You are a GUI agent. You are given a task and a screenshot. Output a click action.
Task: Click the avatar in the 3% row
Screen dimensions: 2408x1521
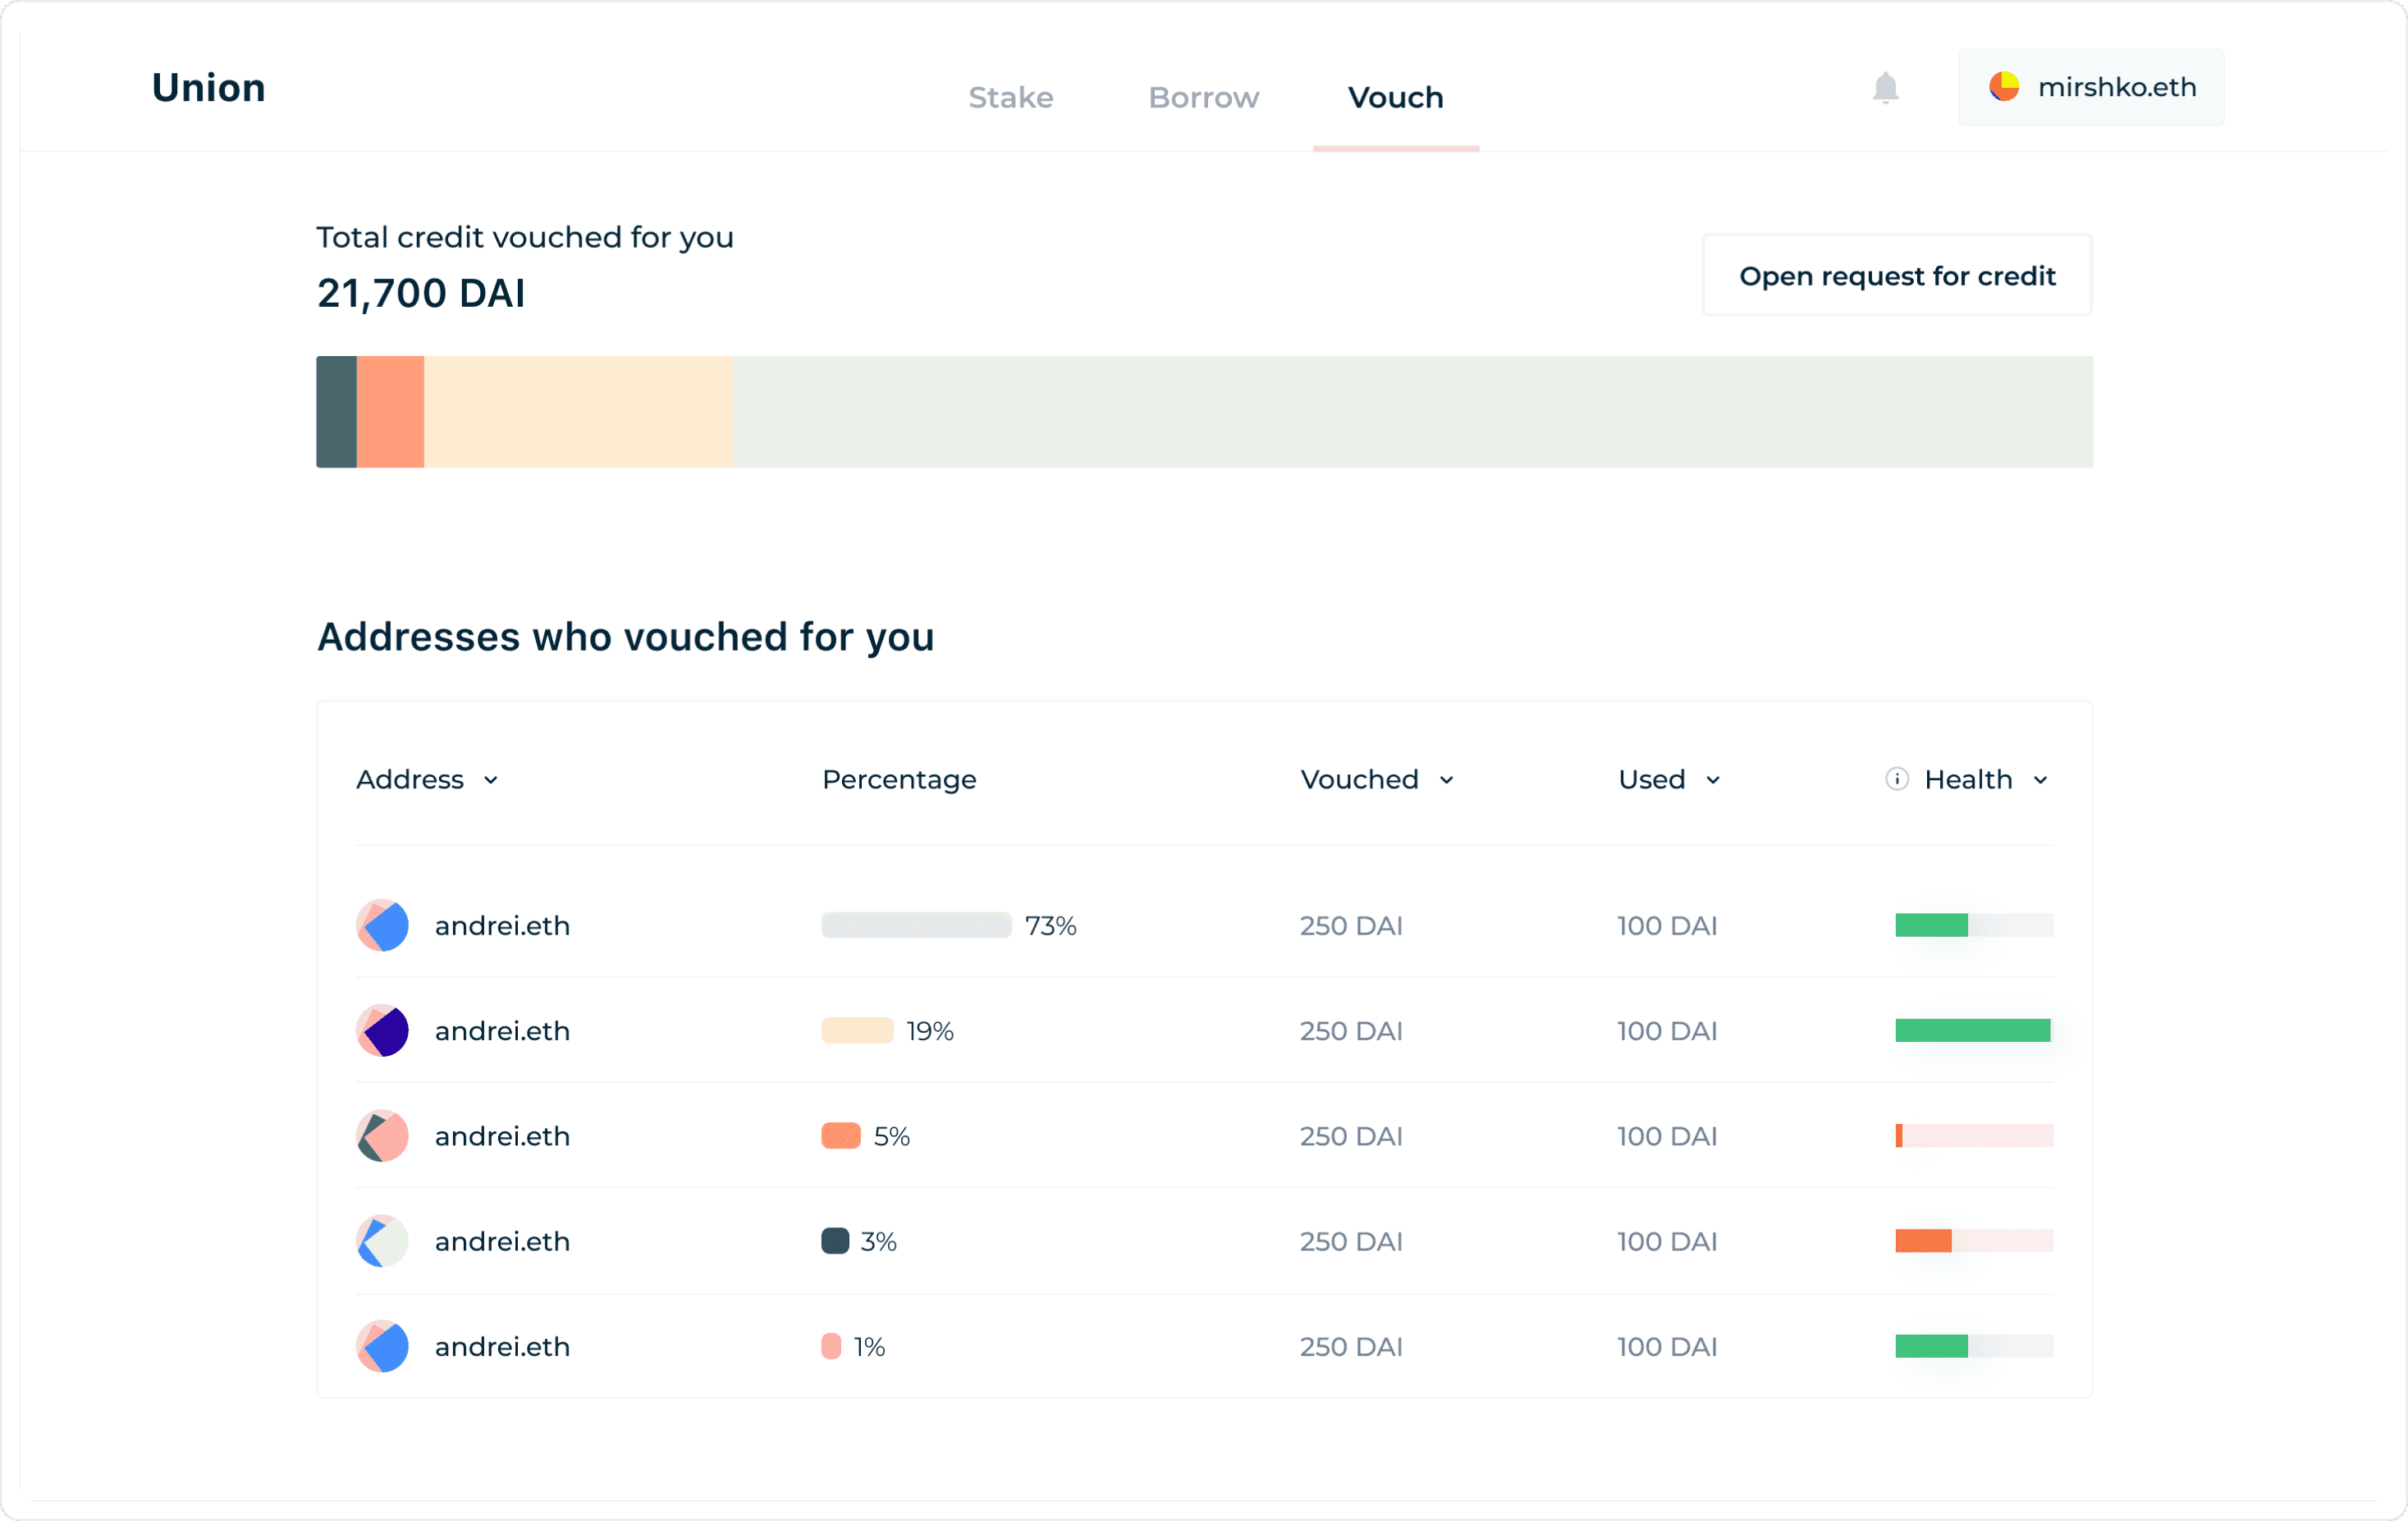tap(383, 1241)
